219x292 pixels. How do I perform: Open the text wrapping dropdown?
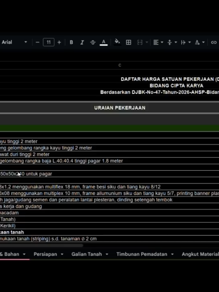pos(186,42)
